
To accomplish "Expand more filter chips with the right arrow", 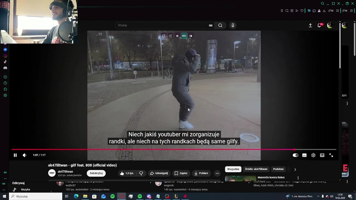I will pyautogui.click(x=295, y=169).
